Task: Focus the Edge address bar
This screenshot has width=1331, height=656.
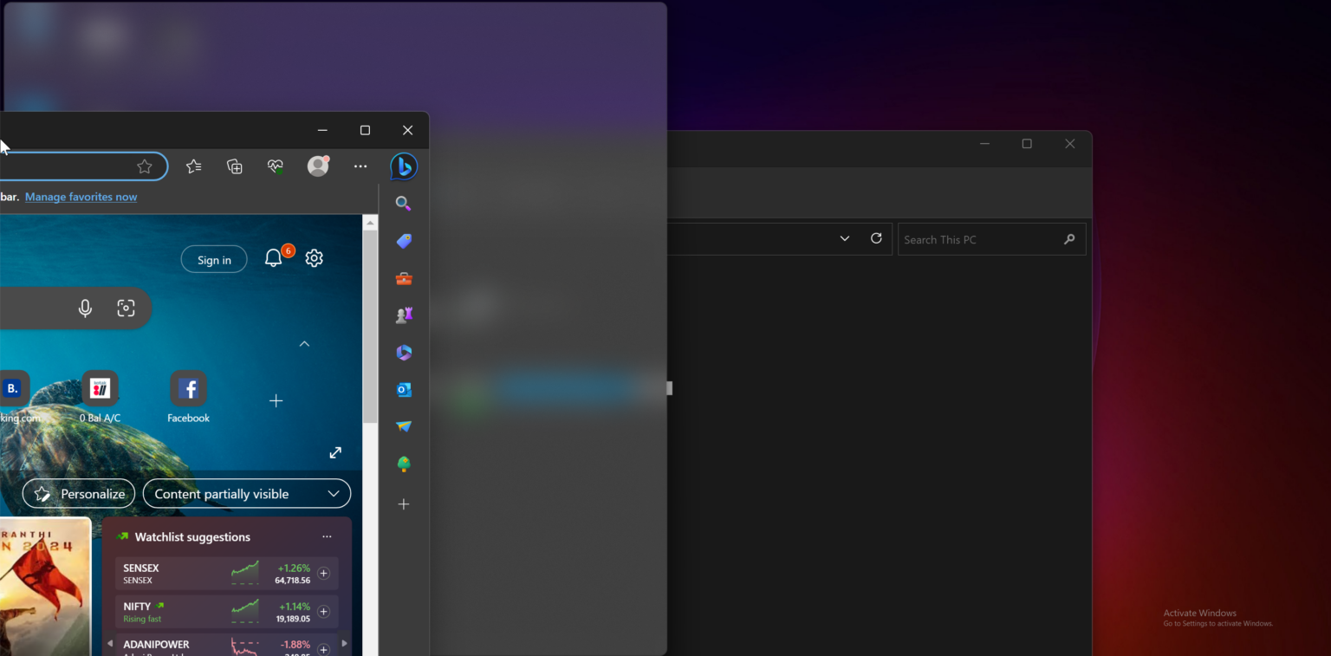Action: pyautogui.click(x=83, y=166)
